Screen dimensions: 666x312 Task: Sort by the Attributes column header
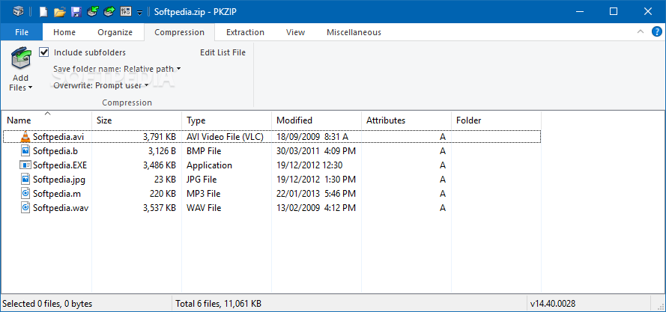pyautogui.click(x=407, y=120)
